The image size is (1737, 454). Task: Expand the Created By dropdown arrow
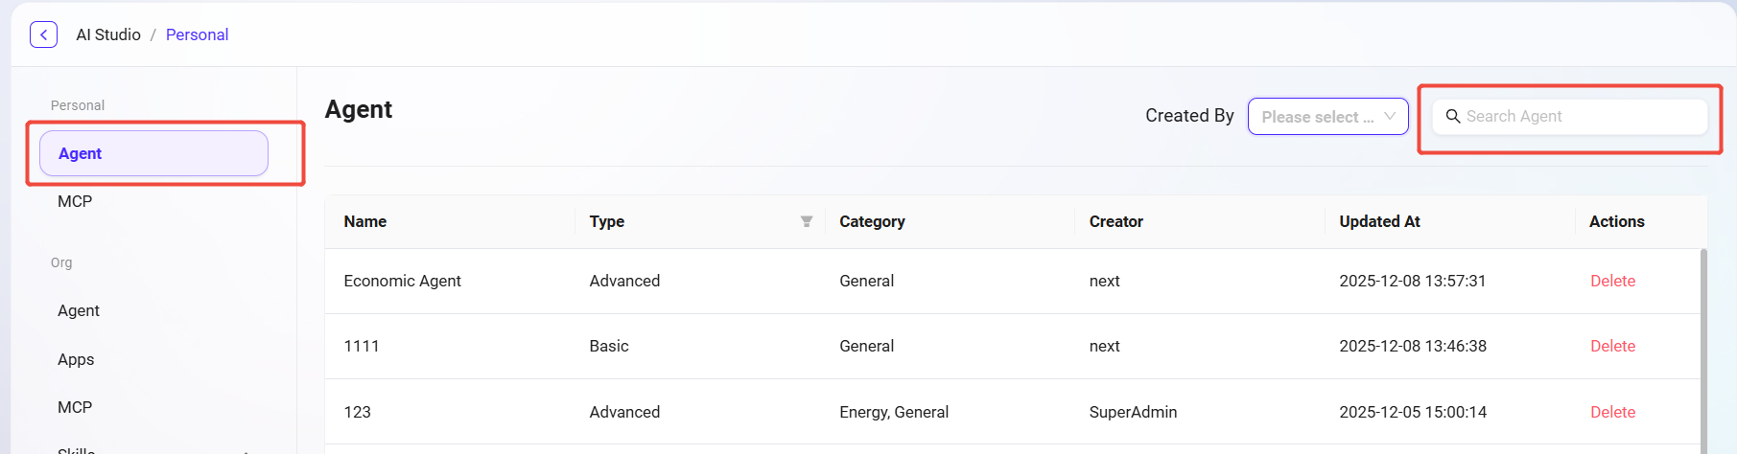click(1390, 117)
